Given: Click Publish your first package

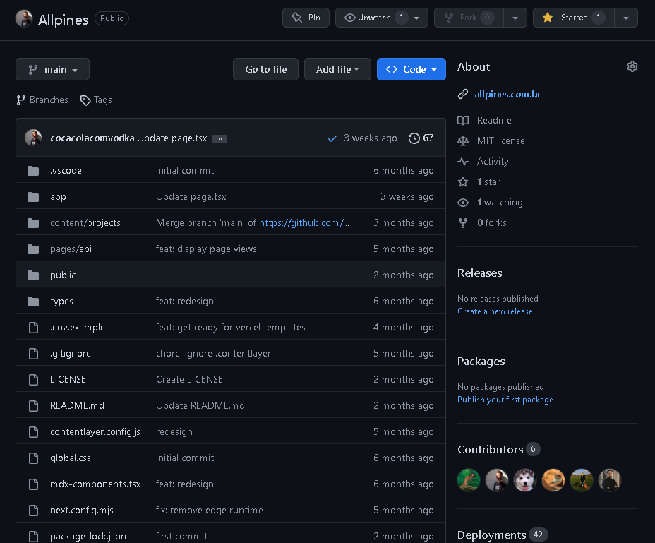Looking at the screenshot, I should [x=505, y=400].
